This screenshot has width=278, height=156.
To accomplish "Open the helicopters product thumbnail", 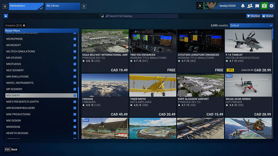I will (x=248, y=128).
